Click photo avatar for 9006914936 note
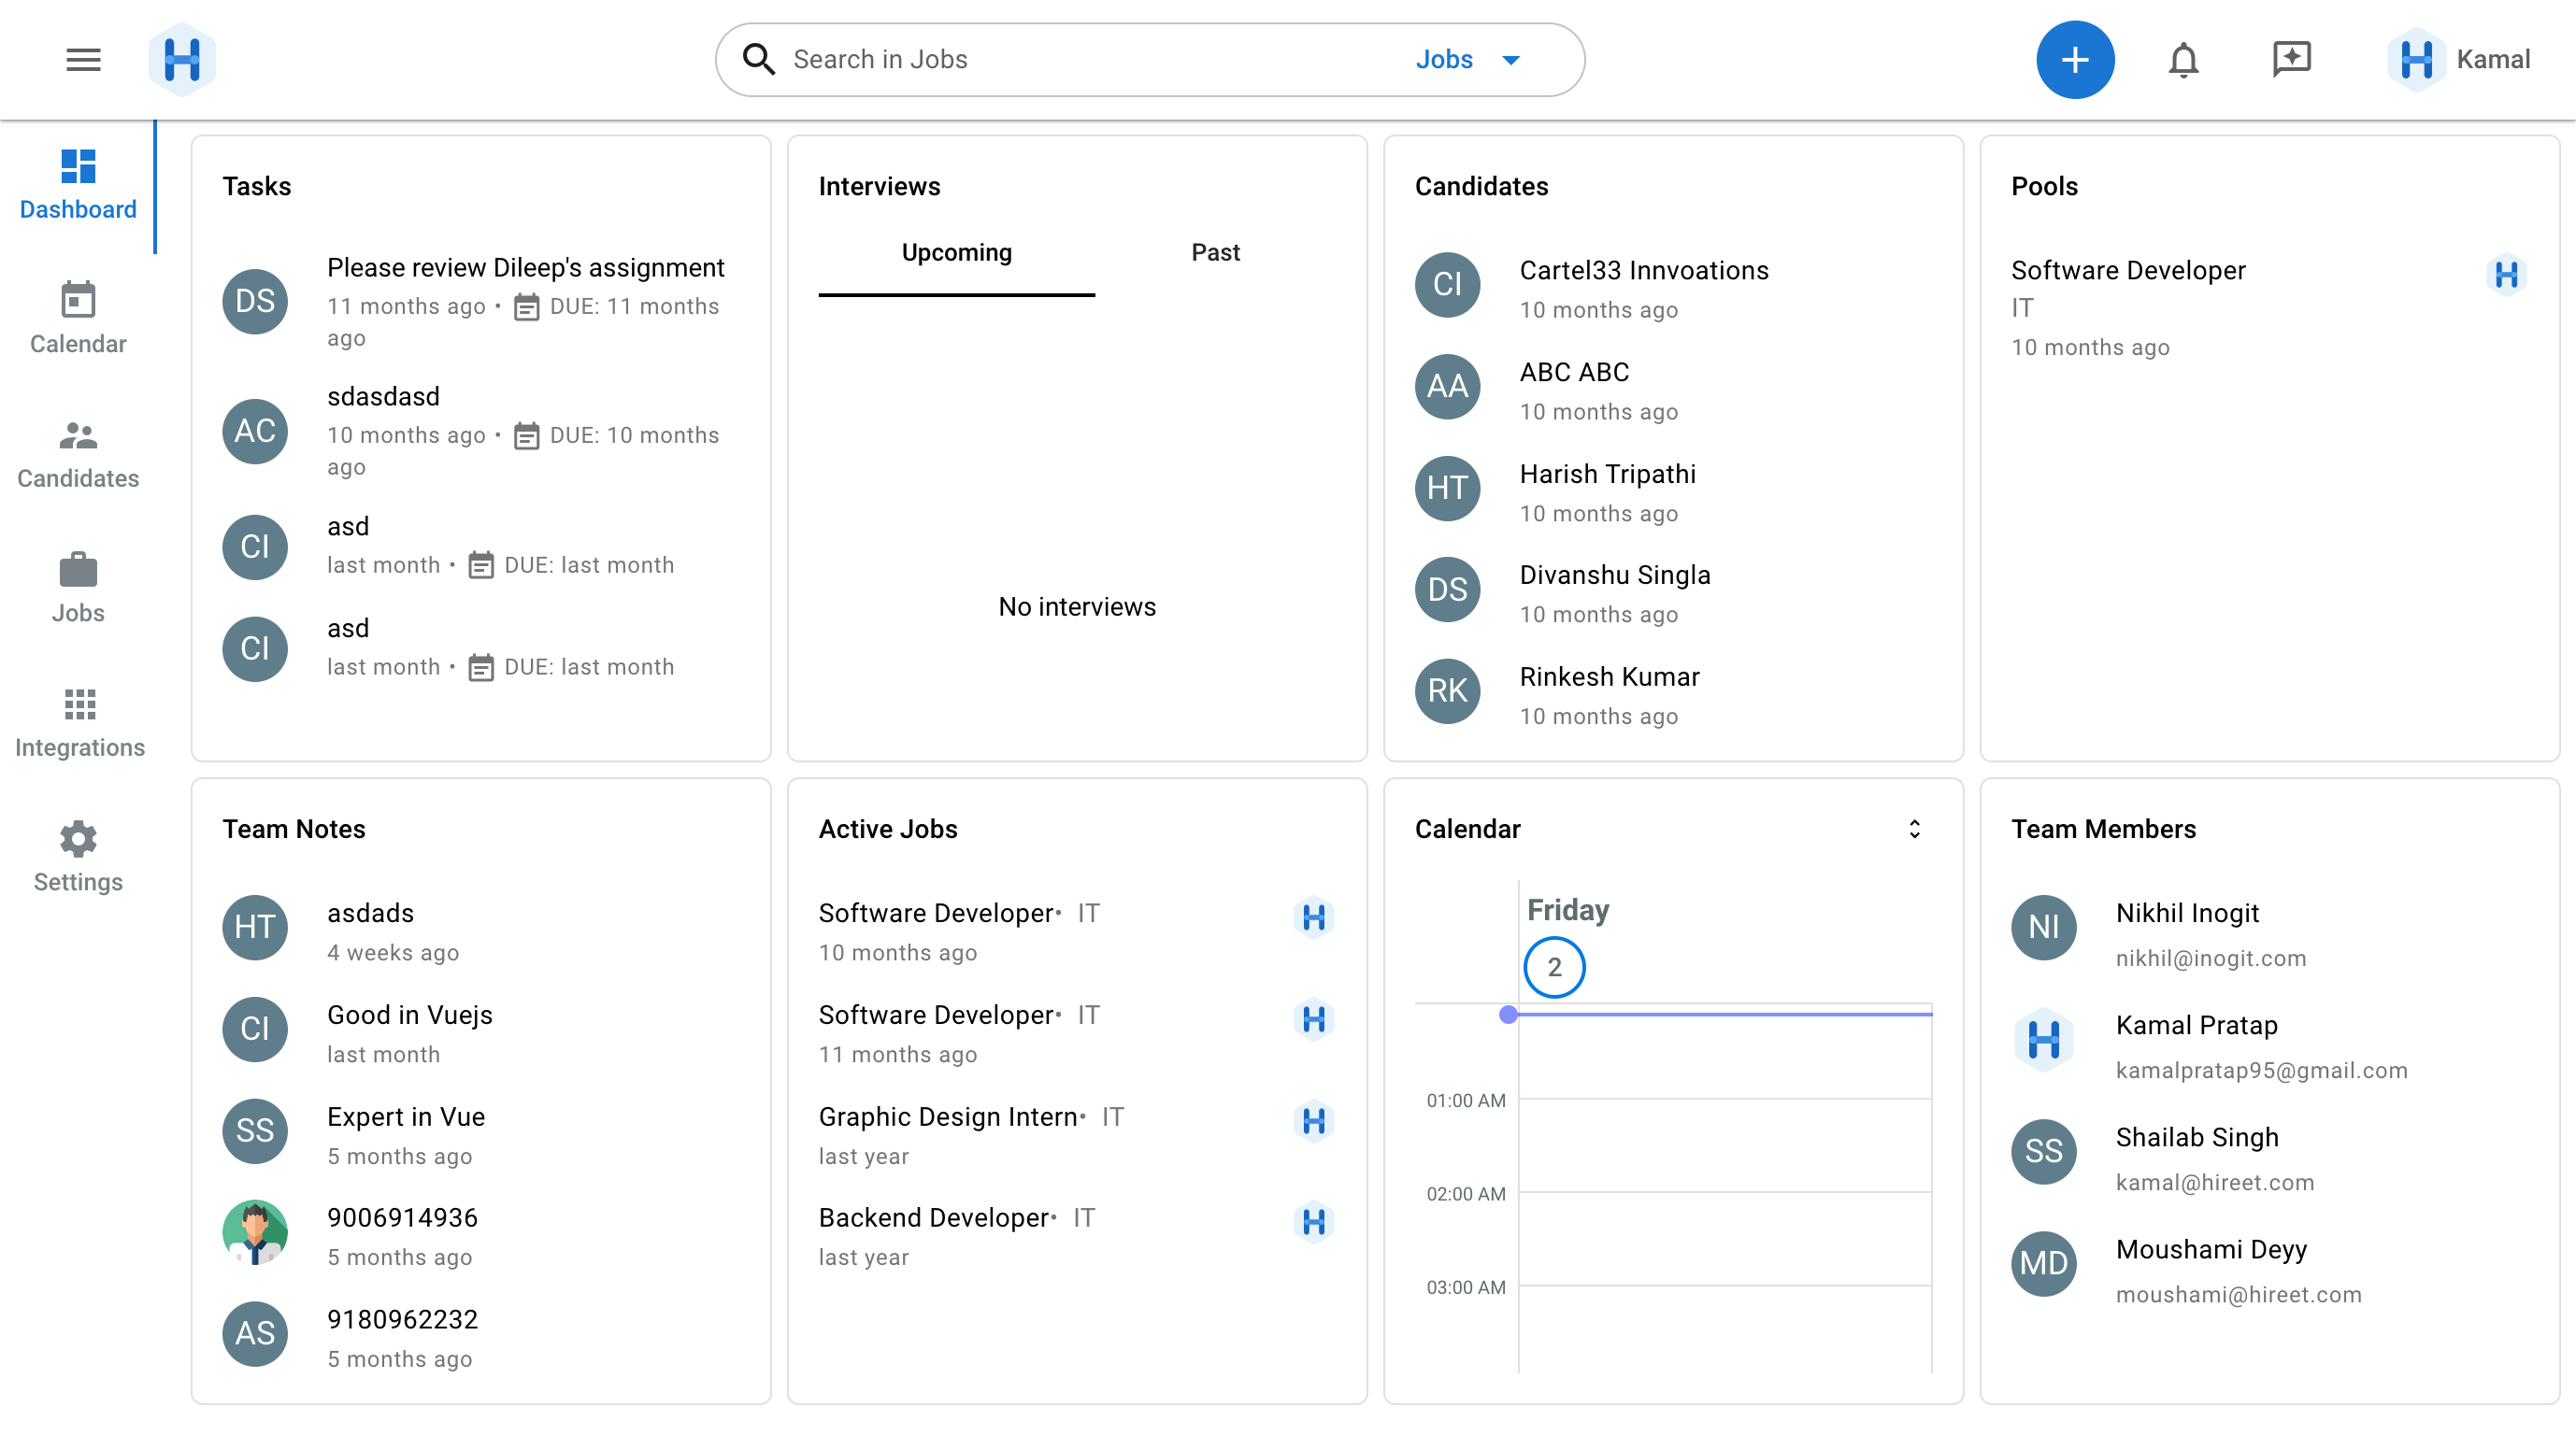The height and width of the screenshot is (1435, 2576). [255, 1232]
